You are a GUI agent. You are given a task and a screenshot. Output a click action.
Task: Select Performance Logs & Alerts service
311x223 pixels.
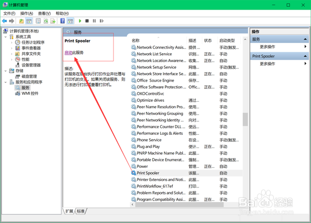pyautogui.click(x=186, y=133)
